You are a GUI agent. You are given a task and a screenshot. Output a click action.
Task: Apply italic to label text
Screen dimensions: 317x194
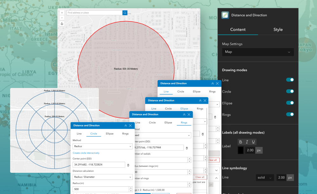(247, 142)
